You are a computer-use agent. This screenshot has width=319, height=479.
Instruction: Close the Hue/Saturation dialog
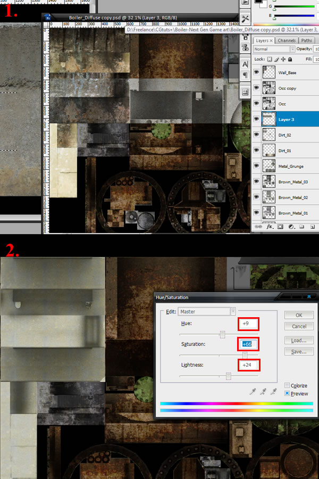click(309, 296)
